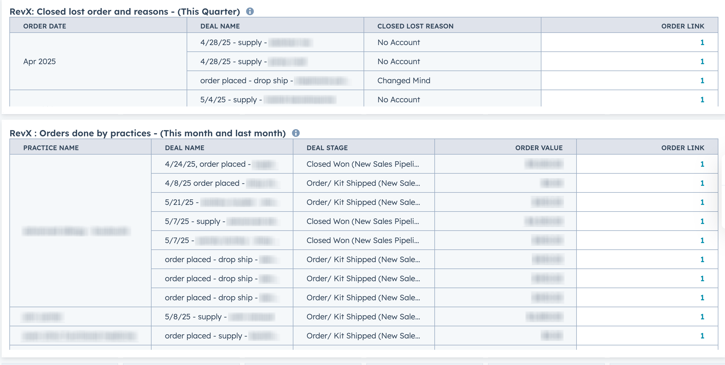Open order link for 5/4/25 supply deal
This screenshot has width=725, height=365.
(702, 100)
